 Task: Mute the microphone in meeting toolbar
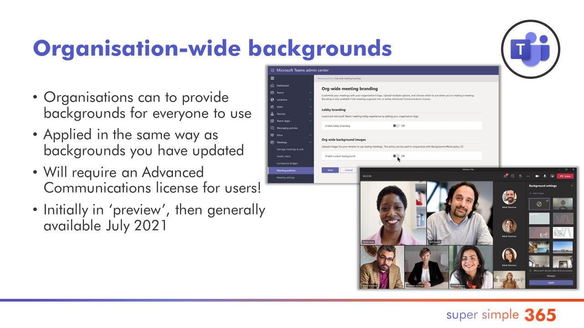point(545,176)
